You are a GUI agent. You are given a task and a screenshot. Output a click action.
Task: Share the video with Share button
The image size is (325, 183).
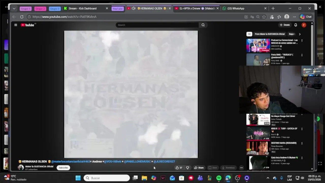[199, 168]
